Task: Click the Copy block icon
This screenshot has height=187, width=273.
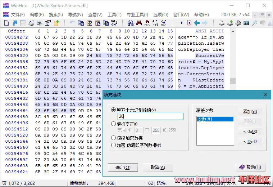Action: pos(81,23)
